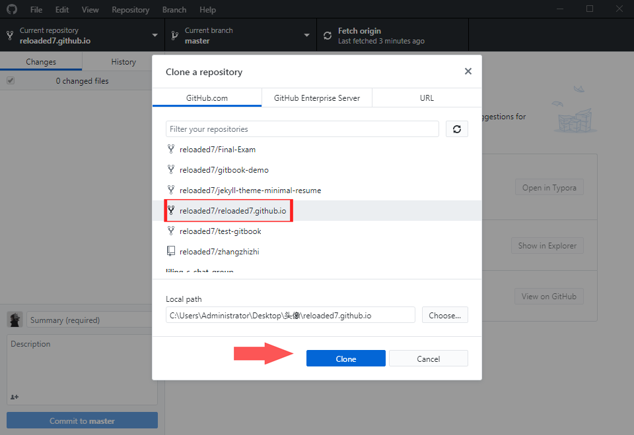Click the user avatar beside Summary field
This screenshot has height=435, width=634.
pyautogui.click(x=15, y=320)
